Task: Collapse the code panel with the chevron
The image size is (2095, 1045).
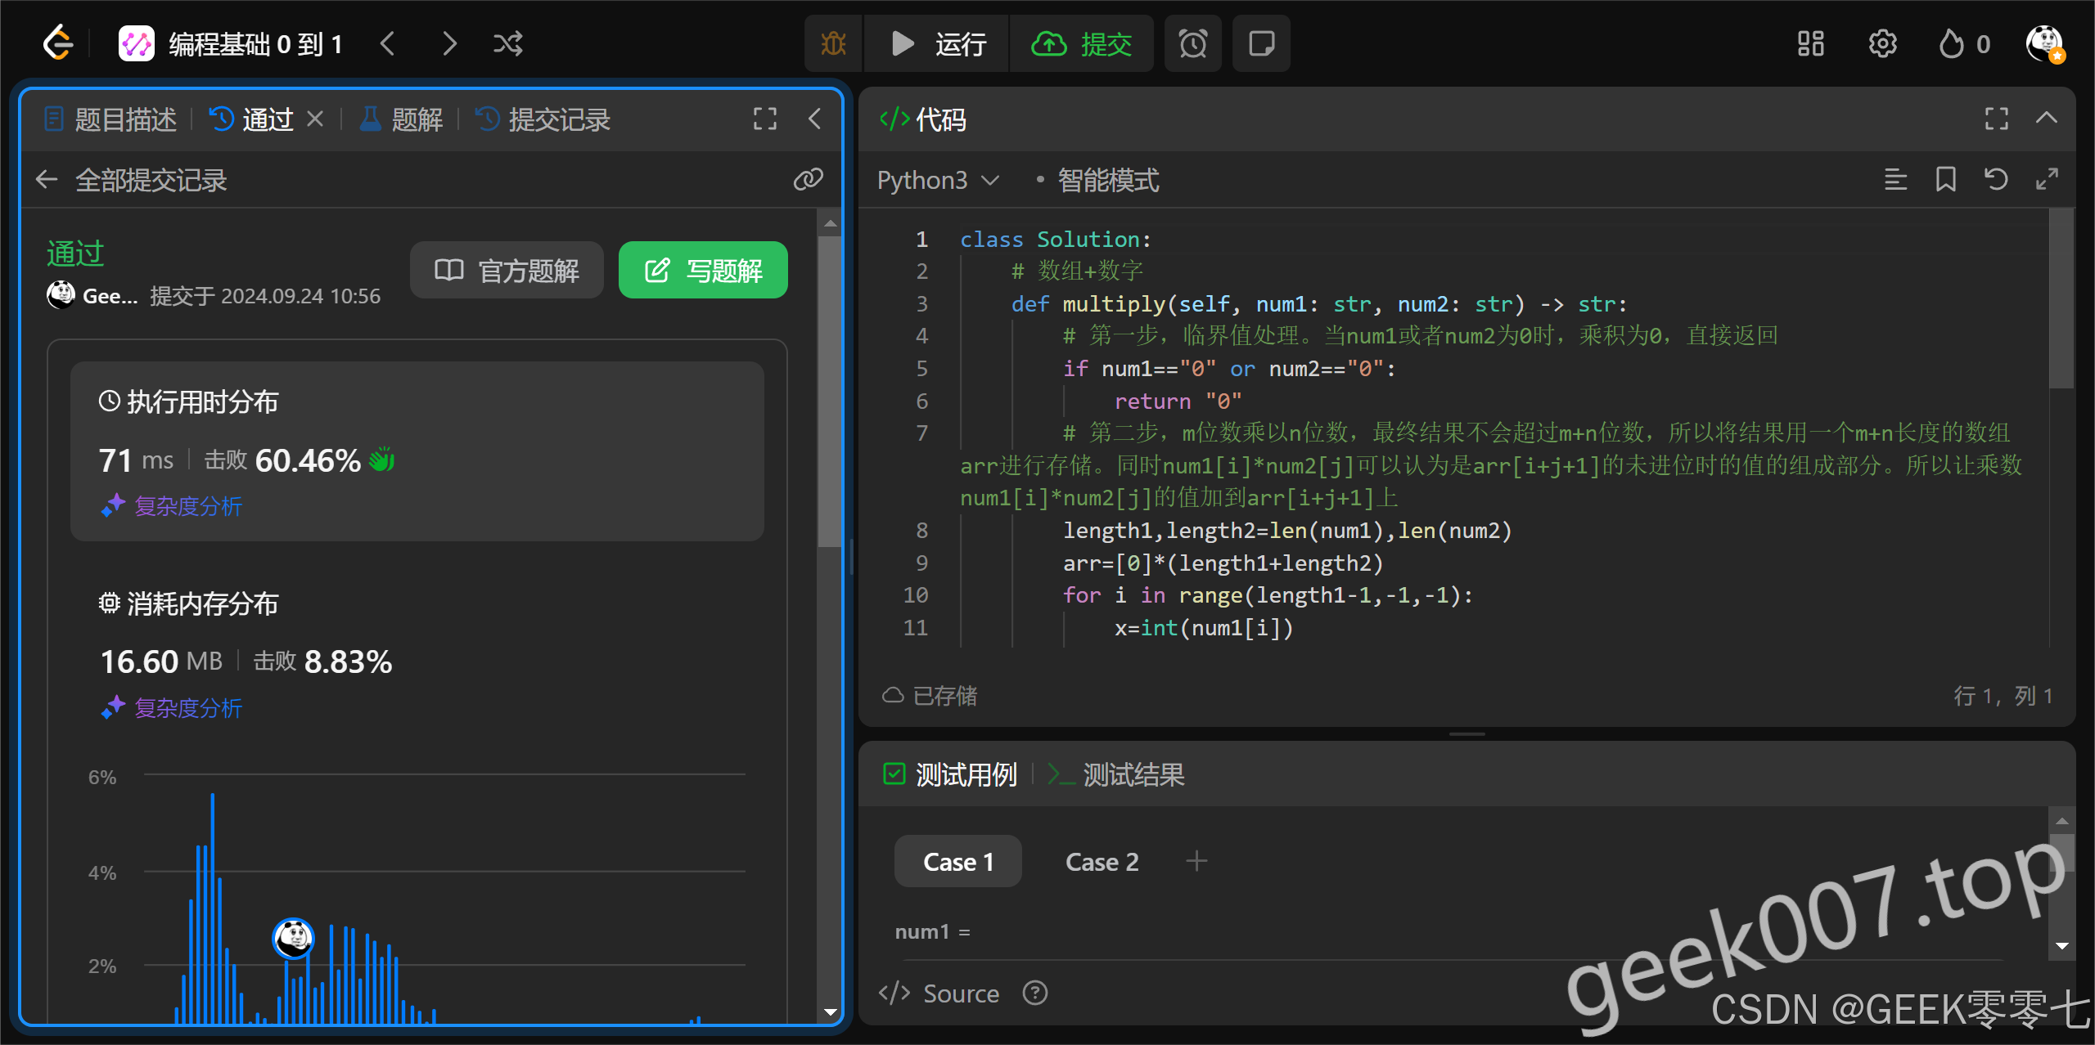Action: (2046, 119)
